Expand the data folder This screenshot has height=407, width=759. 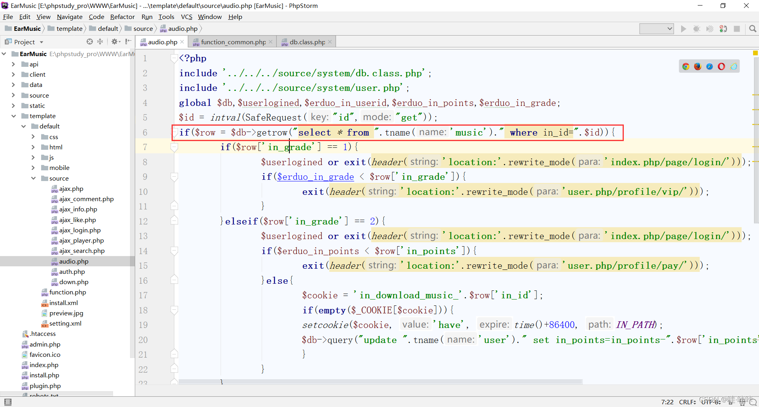pos(13,85)
